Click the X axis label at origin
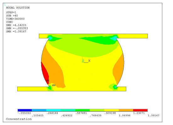Image resolution: width=173 pixels, height=125 pixels. [x=89, y=61]
